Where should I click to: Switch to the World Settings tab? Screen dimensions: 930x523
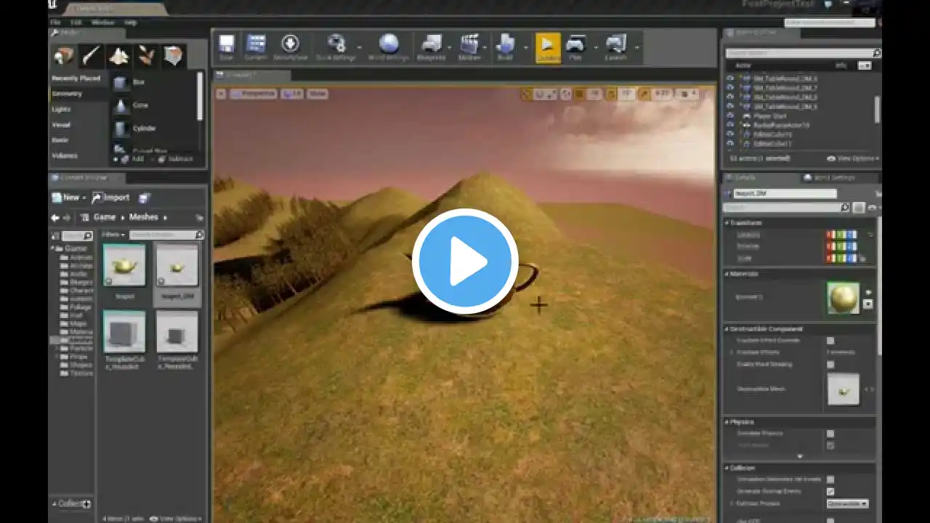tap(834, 178)
